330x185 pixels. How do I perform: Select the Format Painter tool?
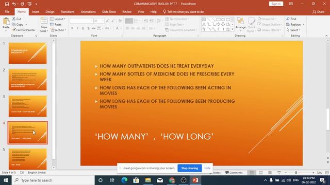[x=24, y=30]
